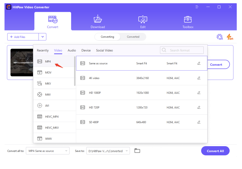242x169 pixels.
Task: Click the Add Files button
Action: coord(23,37)
